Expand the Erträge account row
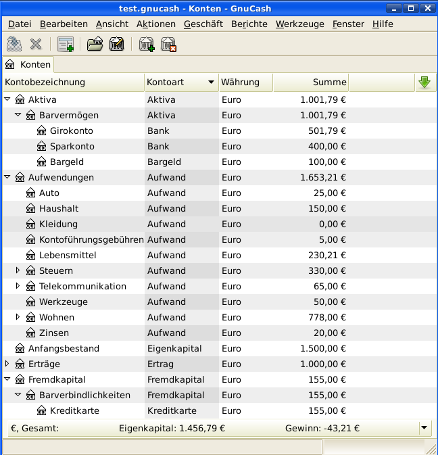The image size is (438, 455). tap(7, 364)
